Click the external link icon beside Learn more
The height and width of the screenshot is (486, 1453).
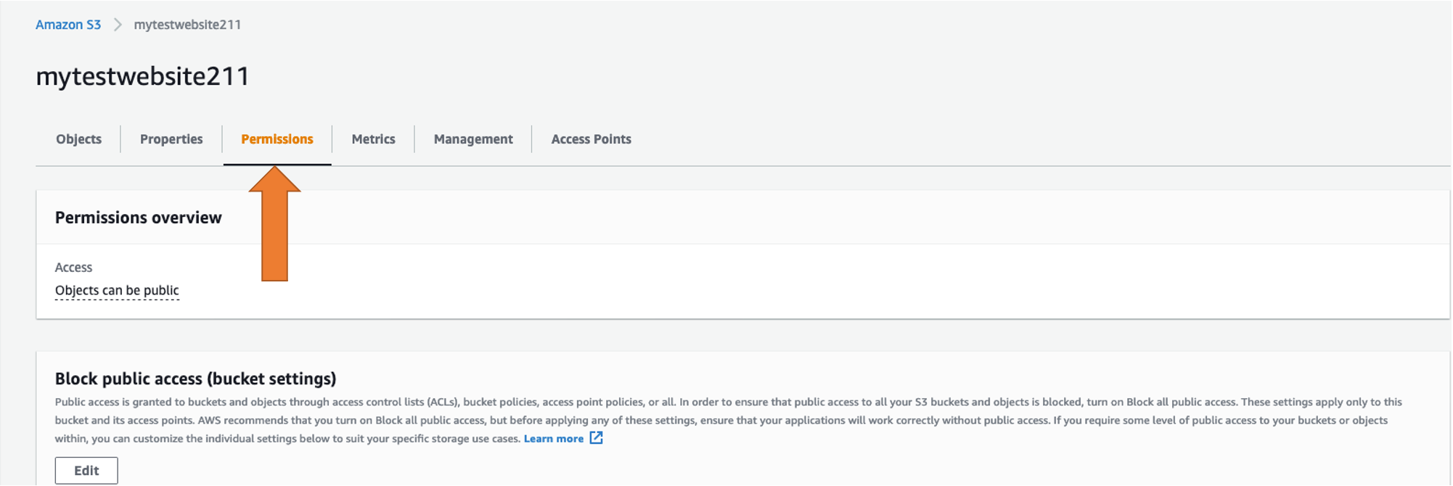pos(596,438)
